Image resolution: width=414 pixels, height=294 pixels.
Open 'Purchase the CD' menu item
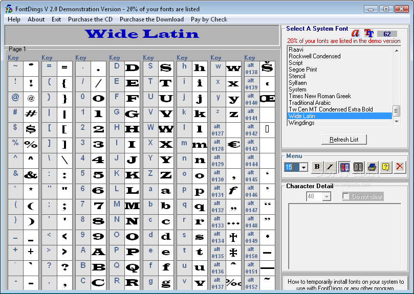90,19
